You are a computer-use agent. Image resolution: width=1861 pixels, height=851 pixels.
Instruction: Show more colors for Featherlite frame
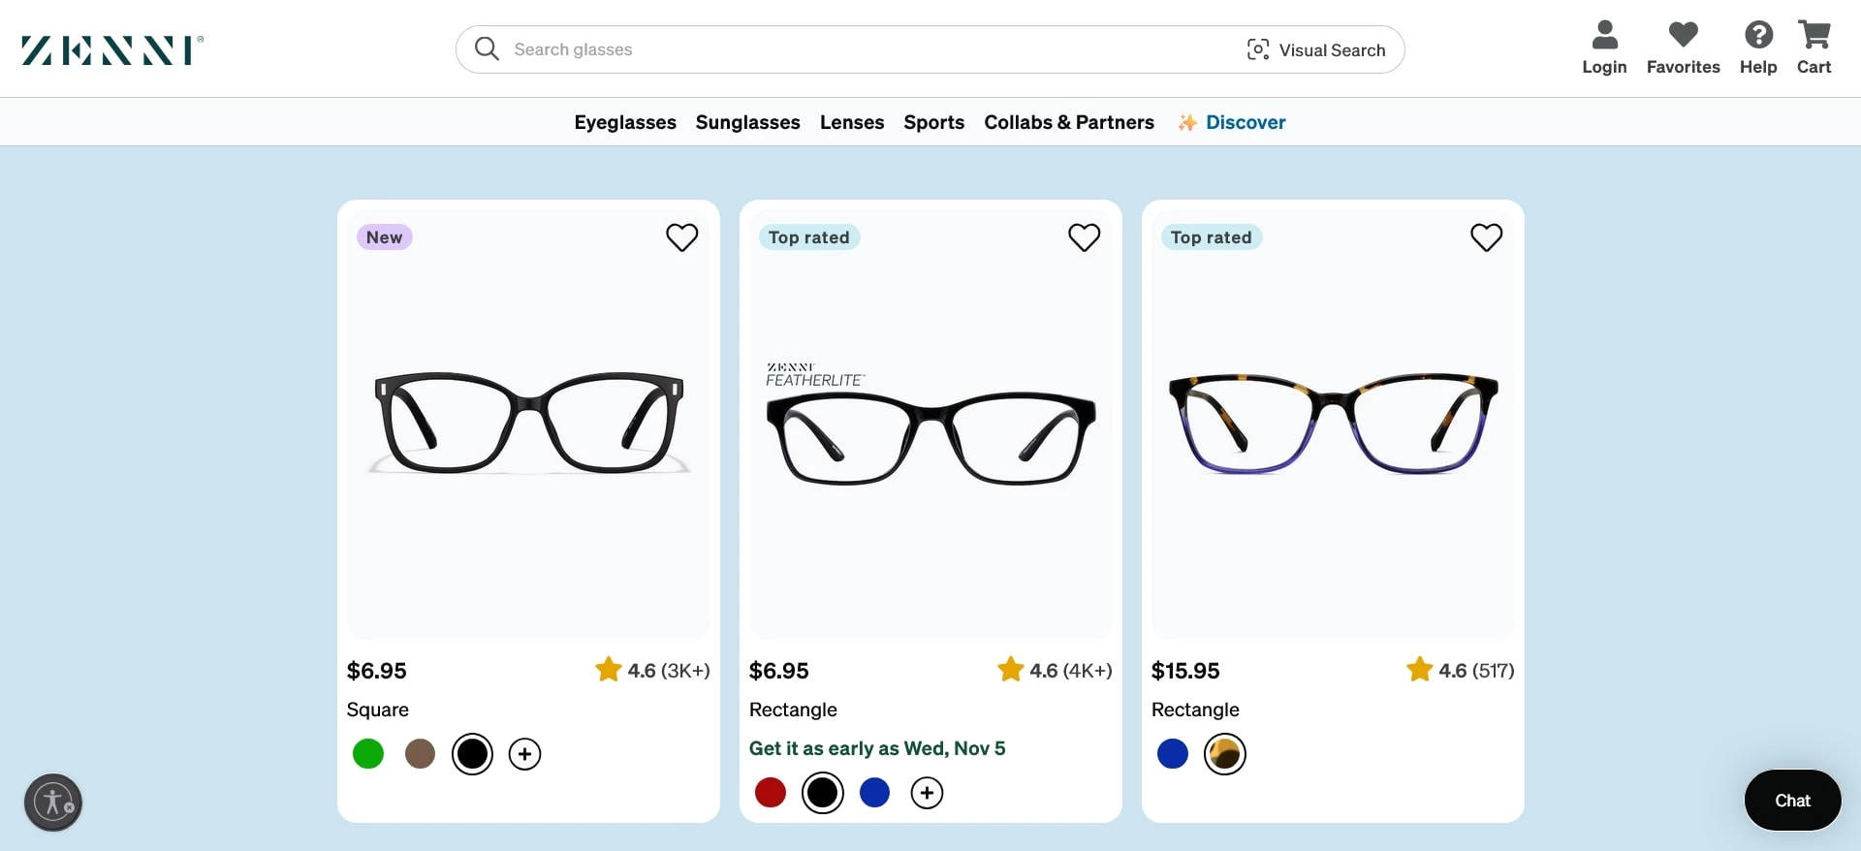[x=927, y=793]
